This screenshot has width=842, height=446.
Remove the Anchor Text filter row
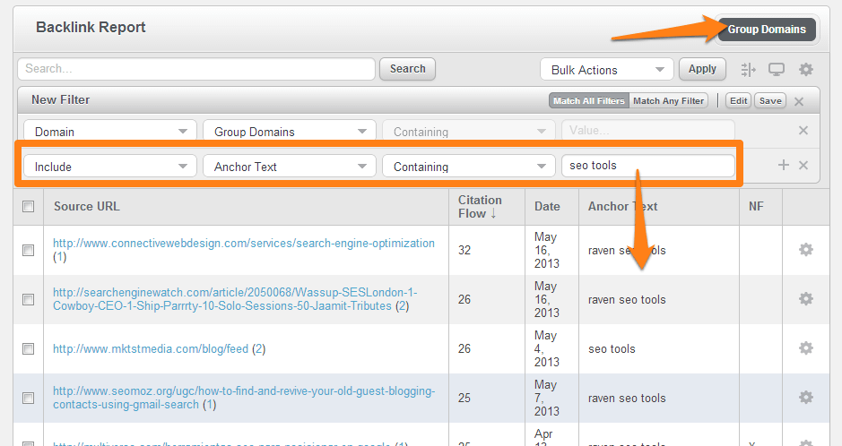tap(803, 166)
